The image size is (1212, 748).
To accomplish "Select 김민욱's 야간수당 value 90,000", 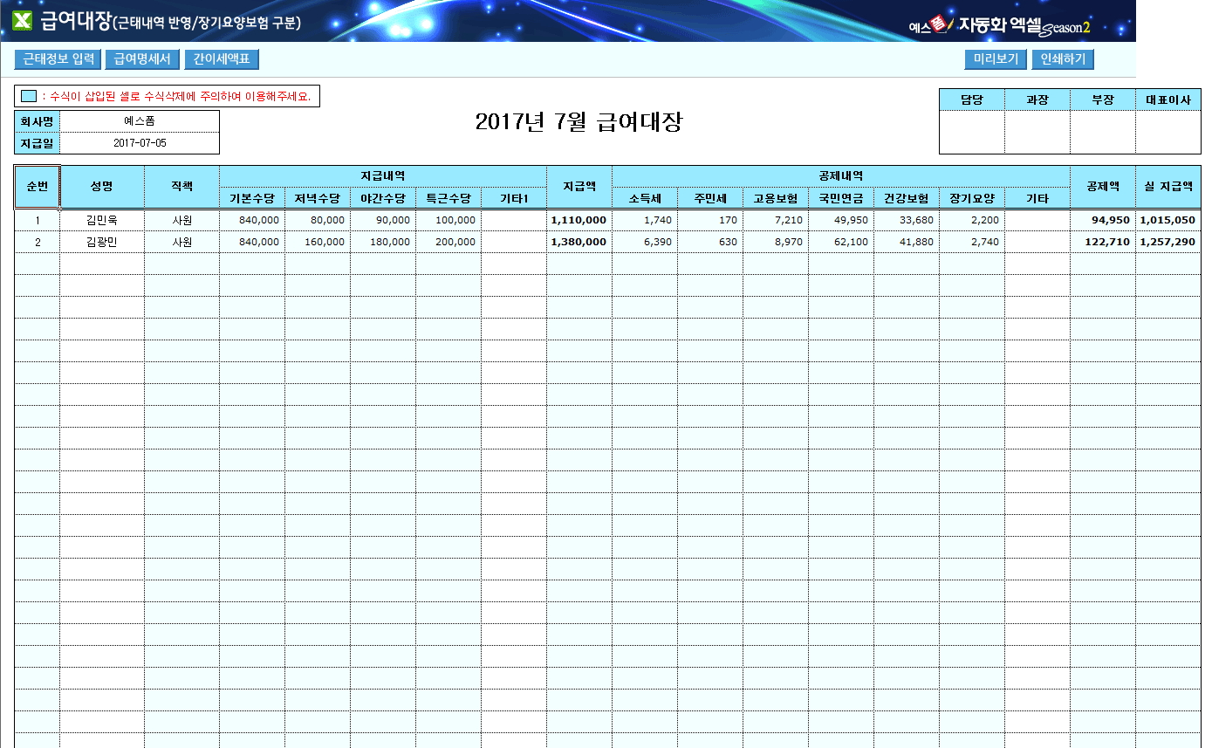I will click(383, 220).
